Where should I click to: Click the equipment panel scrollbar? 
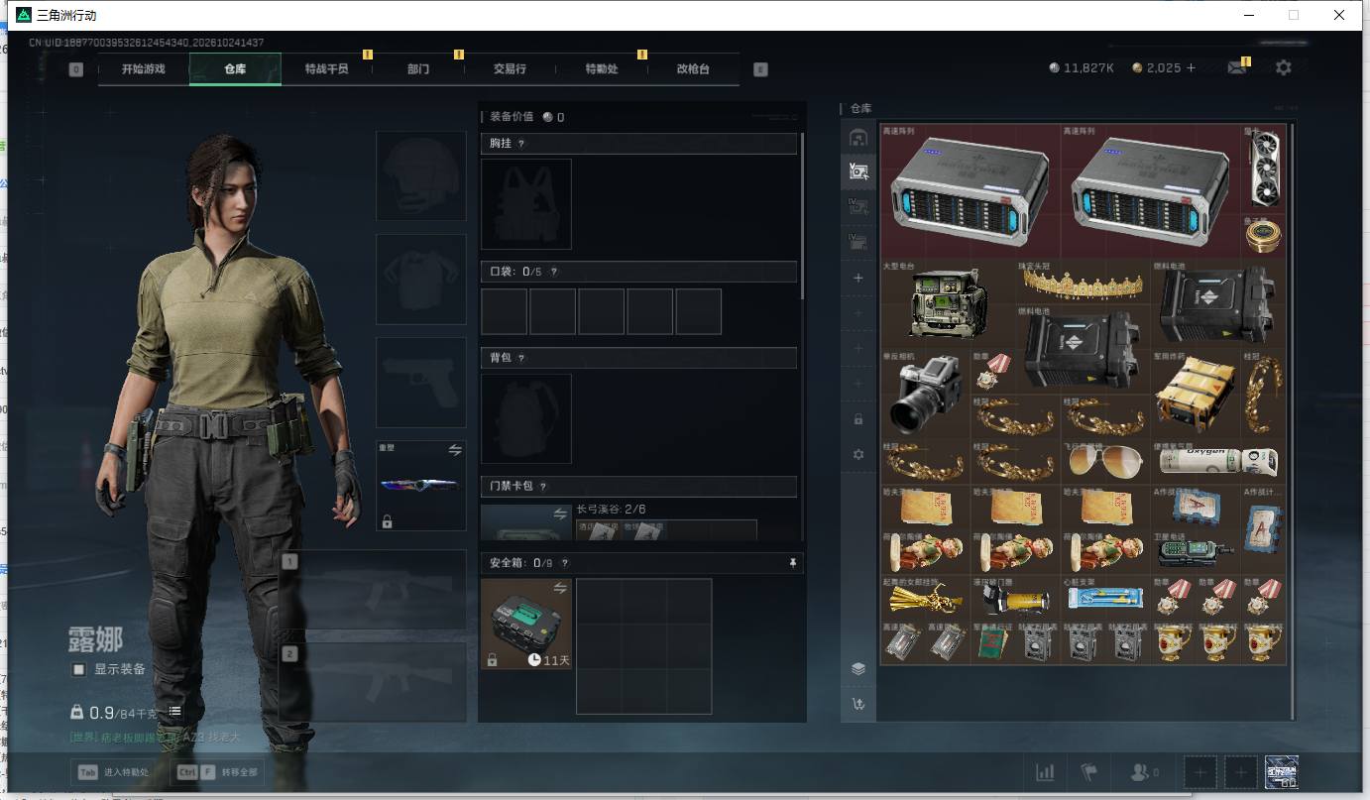(x=801, y=216)
